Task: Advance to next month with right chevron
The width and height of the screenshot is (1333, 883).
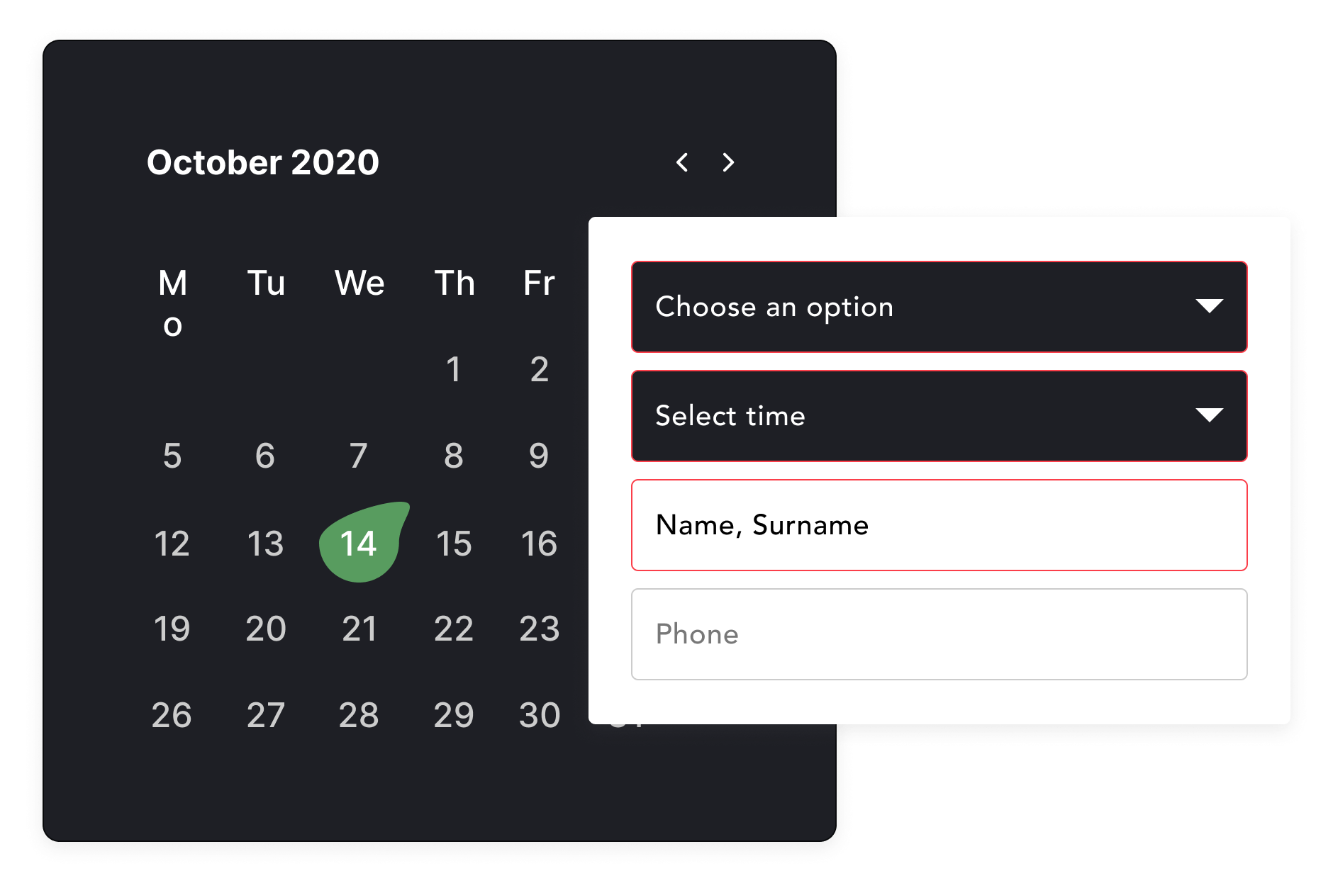Action: click(x=728, y=162)
